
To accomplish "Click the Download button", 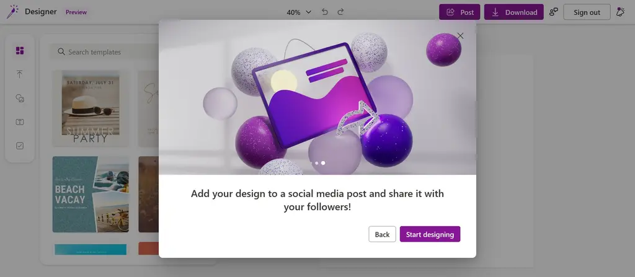I will pos(514,12).
